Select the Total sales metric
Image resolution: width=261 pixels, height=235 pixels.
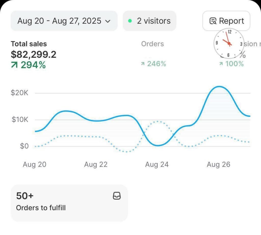[x=29, y=44]
